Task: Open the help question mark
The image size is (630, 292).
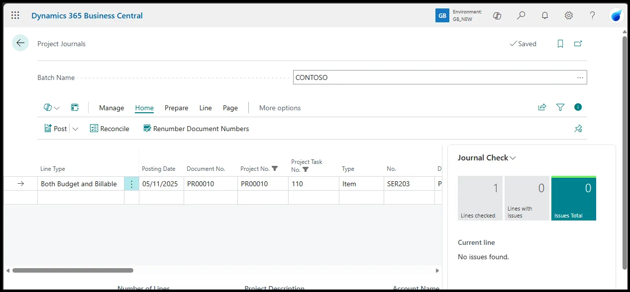Action: point(593,15)
